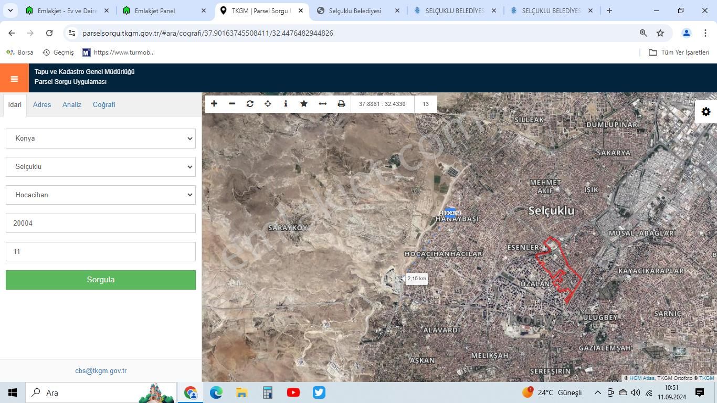This screenshot has width=717, height=403.
Task: Expand the Selçuklu district dropdown
Action: [x=101, y=167]
